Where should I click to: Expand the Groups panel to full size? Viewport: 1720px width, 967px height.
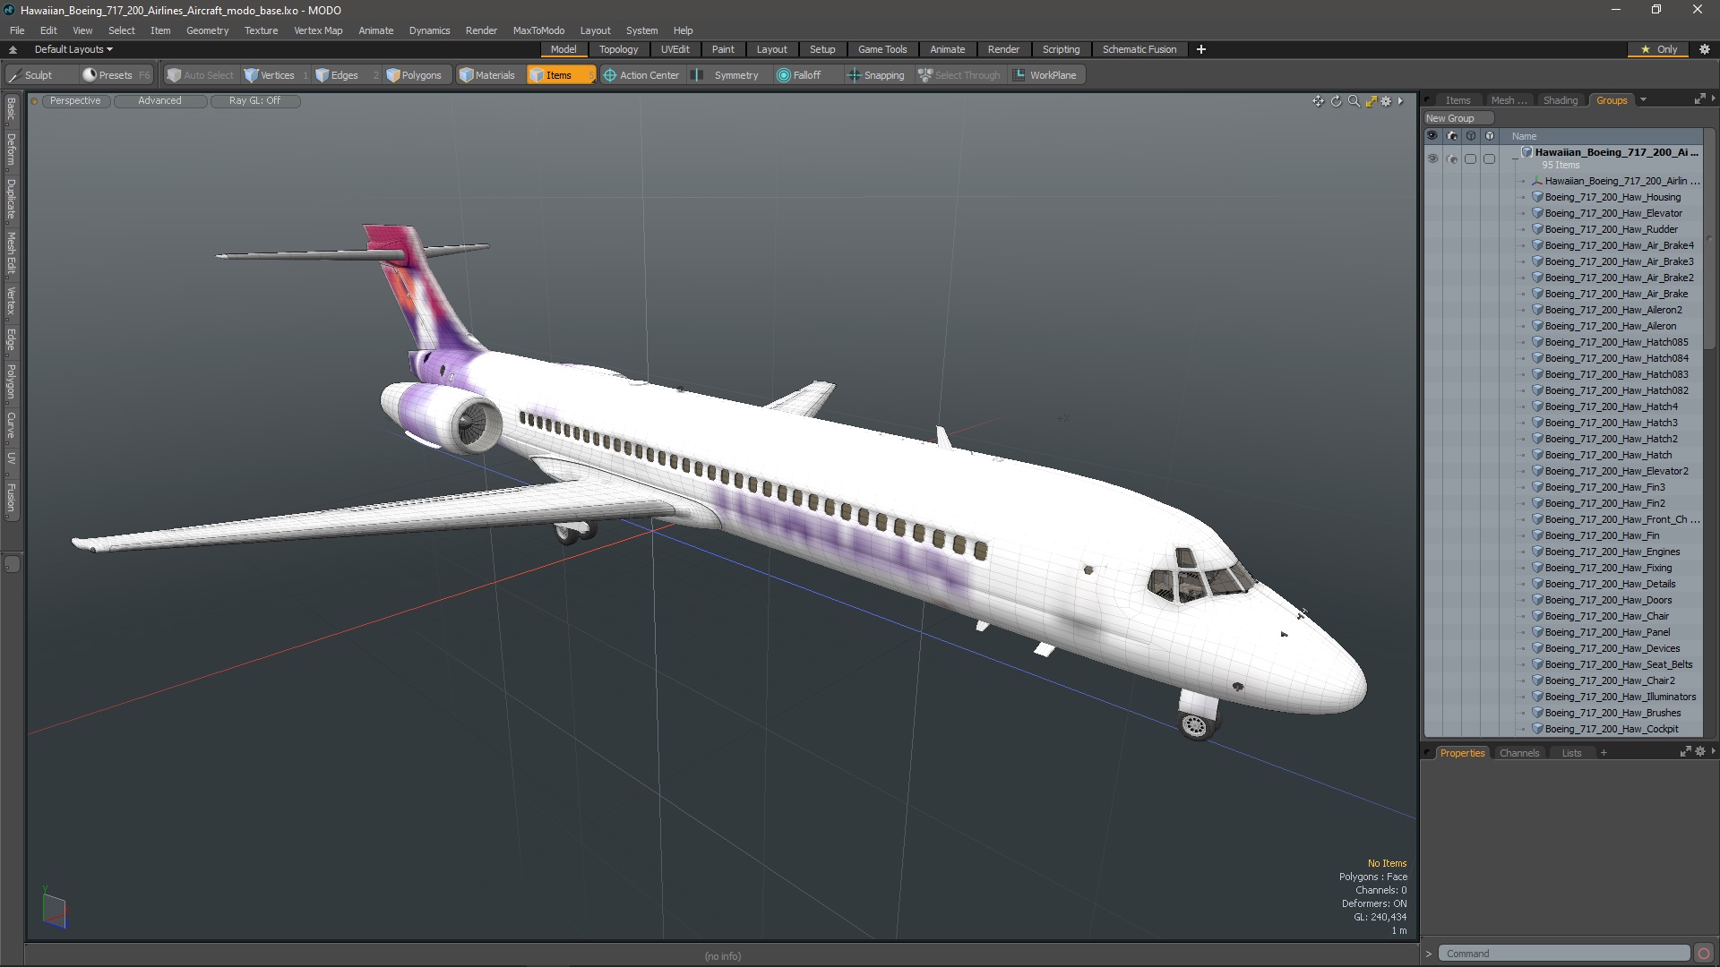(x=1699, y=99)
